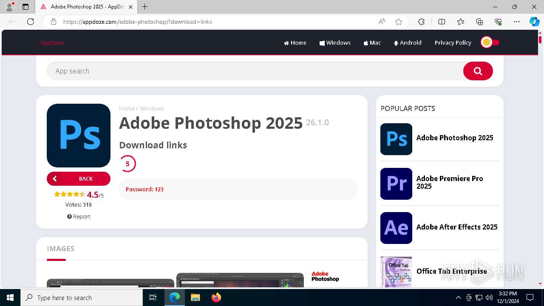544x306 pixels.
Task: Open the Mac category in the menu
Action: click(x=372, y=42)
